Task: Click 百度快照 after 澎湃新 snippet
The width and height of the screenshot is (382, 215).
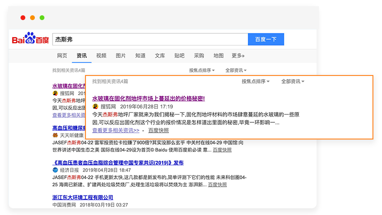Action: pyautogui.click(x=217, y=185)
